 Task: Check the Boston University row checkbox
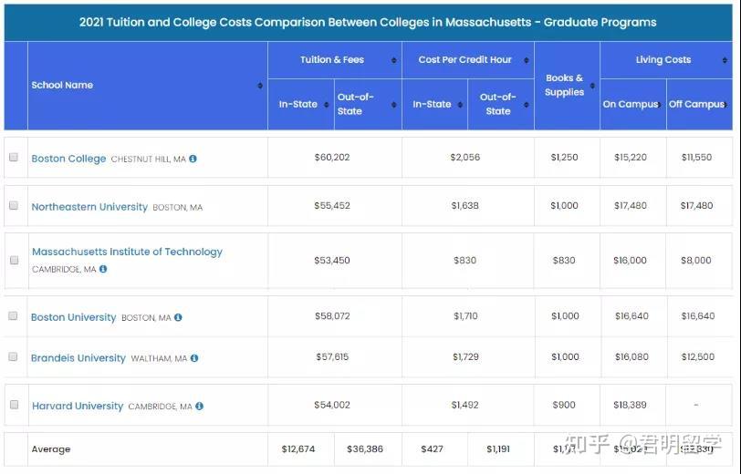click(x=13, y=315)
